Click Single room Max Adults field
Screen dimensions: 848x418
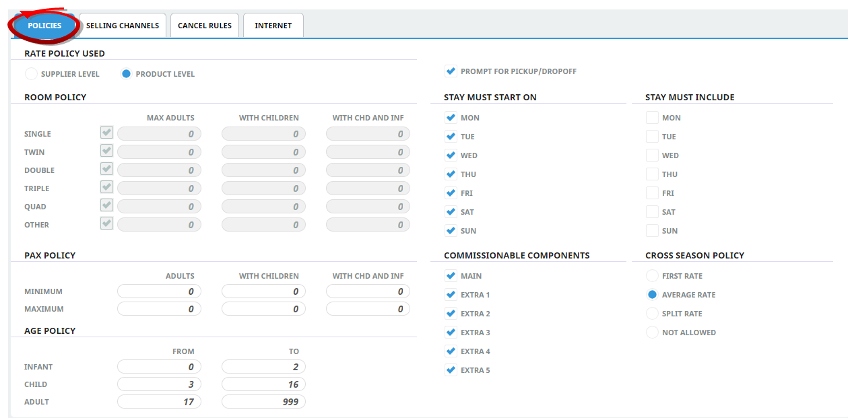click(x=159, y=134)
